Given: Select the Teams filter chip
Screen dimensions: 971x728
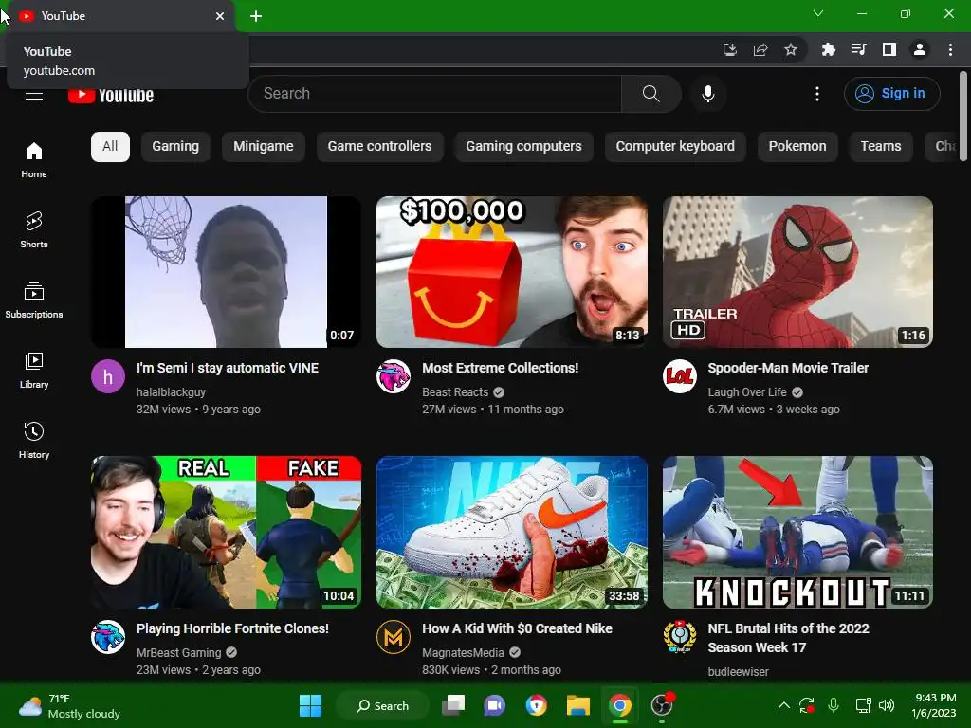Looking at the screenshot, I should (881, 147).
